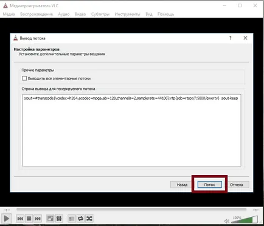The width and height of the screenshot is (264, 226).
Task: Toggle fullscreen video mode icon
Action: (x=50, y=219)
